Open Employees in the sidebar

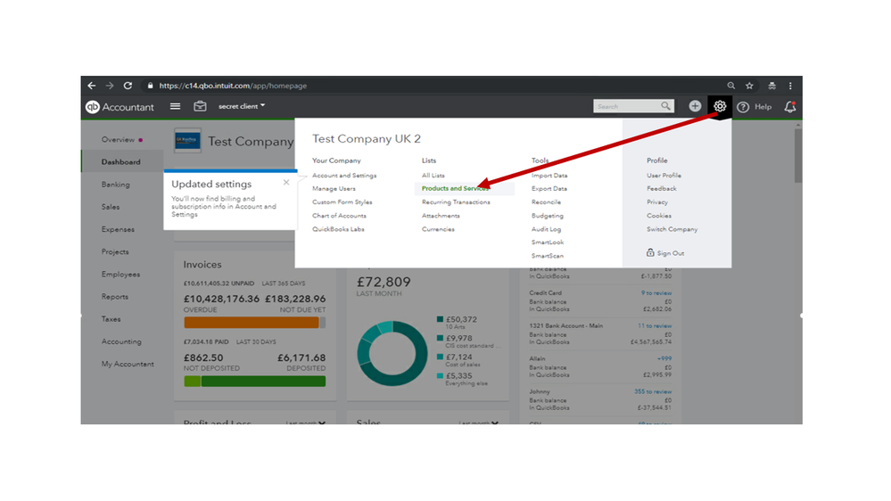pos(121,275)
